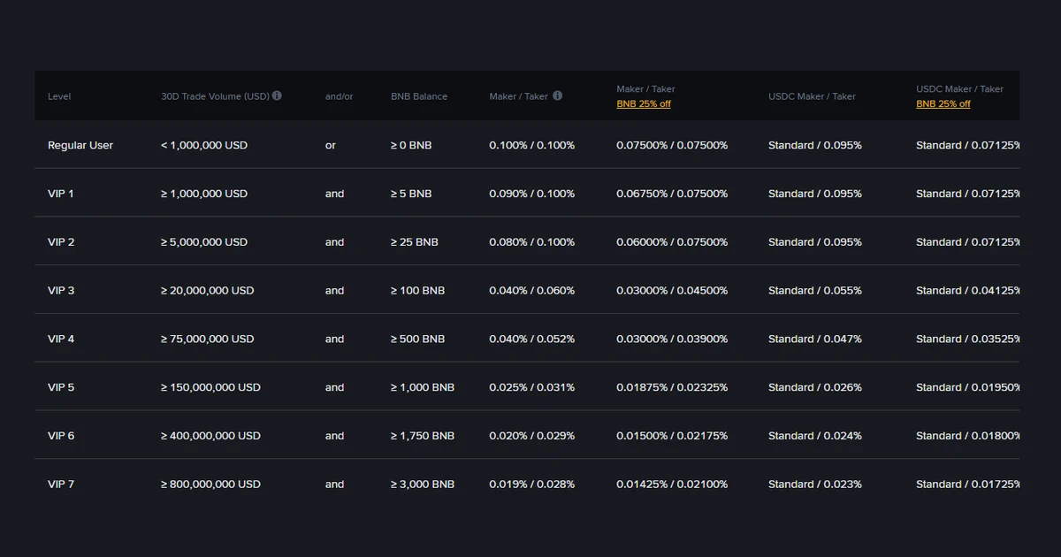Image resolution: width=1061 pixels, height=557 pixels.
Task: Select the 0.100% / 0.100% fee for Regular User
Action: [x=532, y=145]
